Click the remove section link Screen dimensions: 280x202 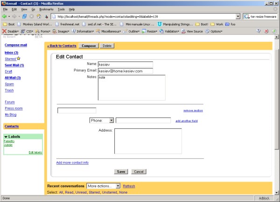(193, 111)
